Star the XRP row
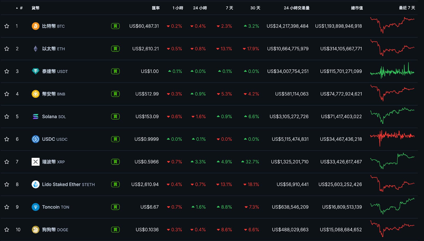The height and width of the screenshot is (241, 424). coord(7,162)
